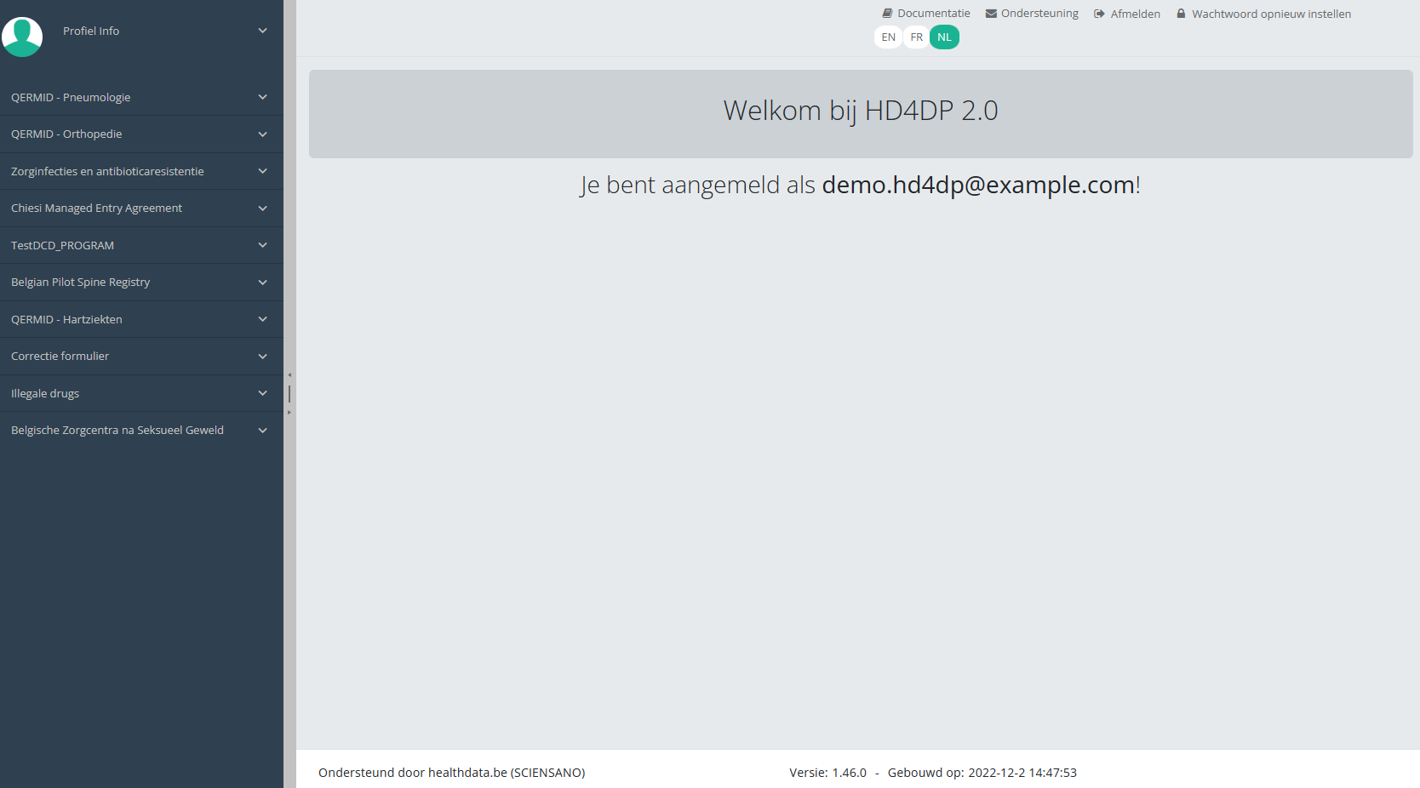Click the sidebar splitter drag handle
Image resolution: width=1420 pixels, height=788 pixels.
pos(289,394)
